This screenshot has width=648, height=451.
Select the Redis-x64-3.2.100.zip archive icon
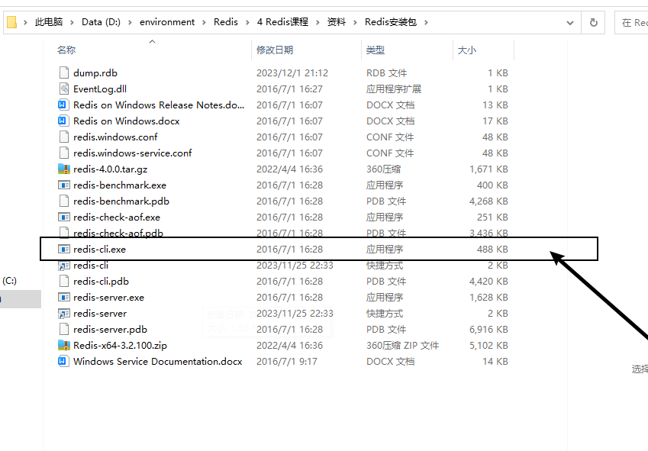[64, 345]
